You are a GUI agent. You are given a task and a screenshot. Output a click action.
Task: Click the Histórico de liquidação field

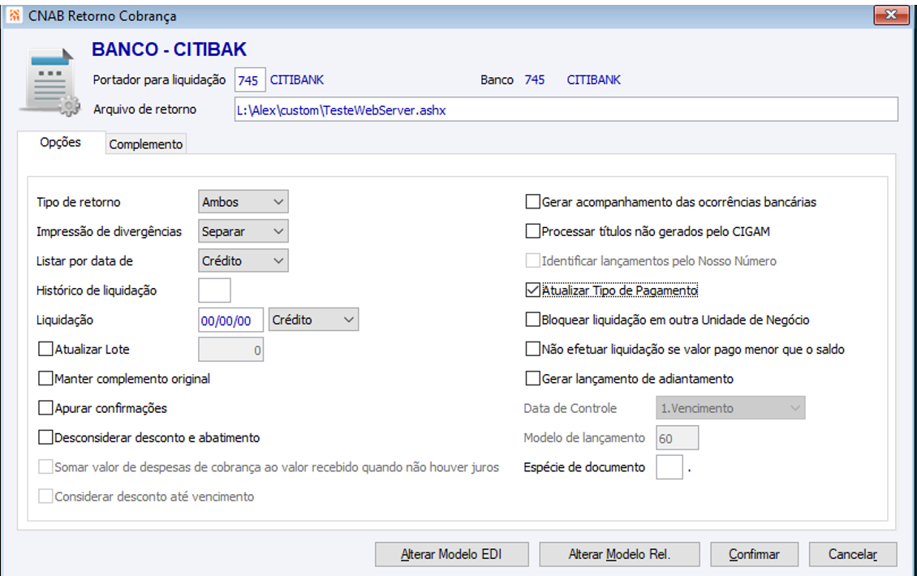[214, 290]
